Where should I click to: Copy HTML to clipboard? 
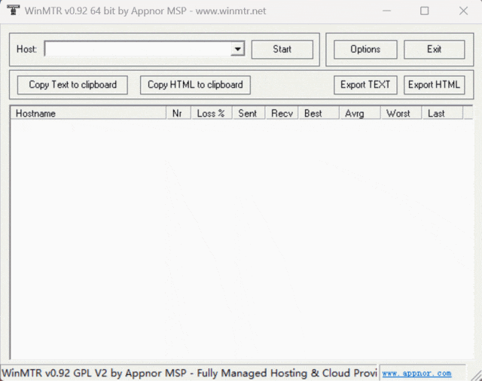[195, 85]
